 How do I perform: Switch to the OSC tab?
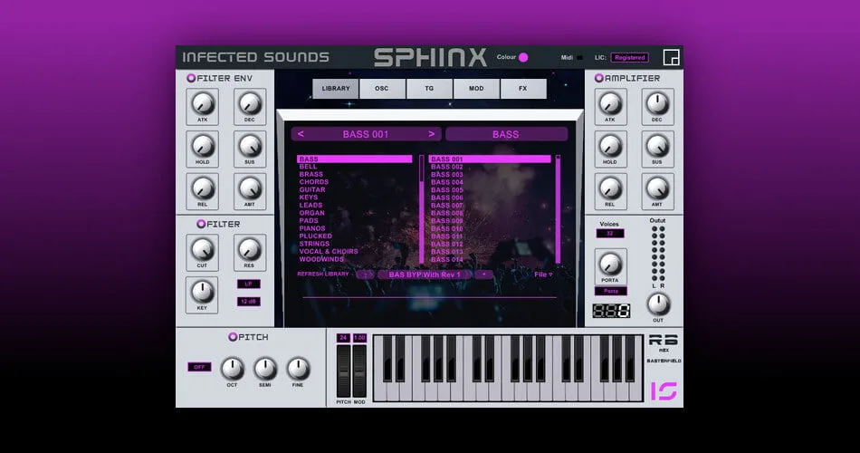(382, 89)
